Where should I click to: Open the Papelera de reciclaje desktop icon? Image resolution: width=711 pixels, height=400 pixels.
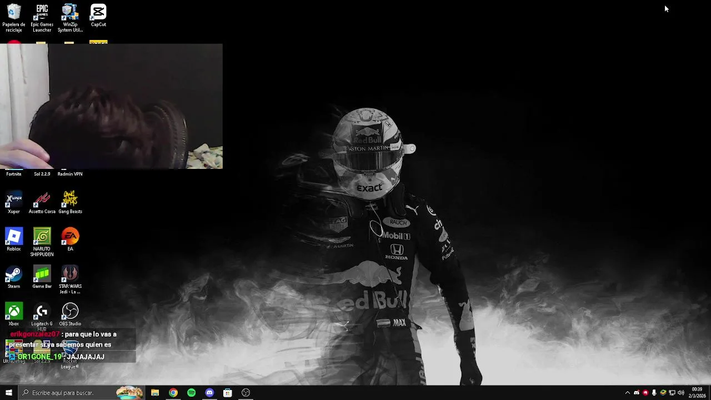(x=14, y=18)
